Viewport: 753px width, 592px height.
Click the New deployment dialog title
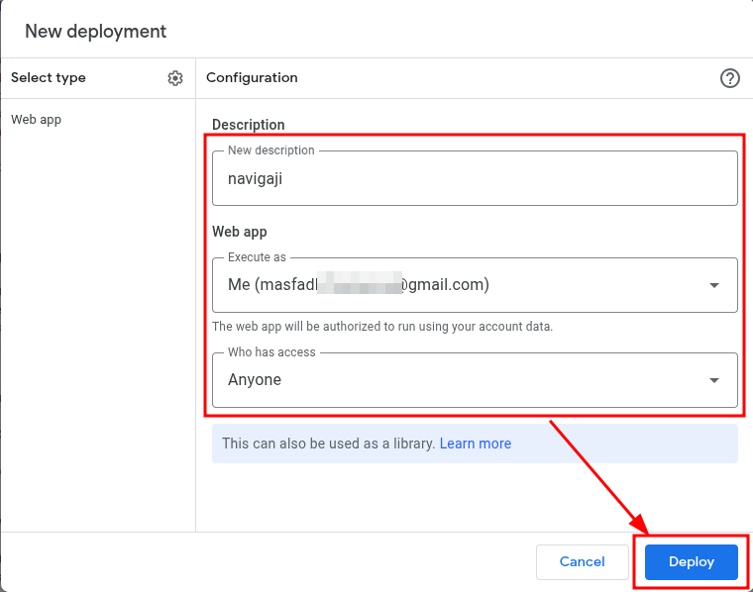(96, 31)
